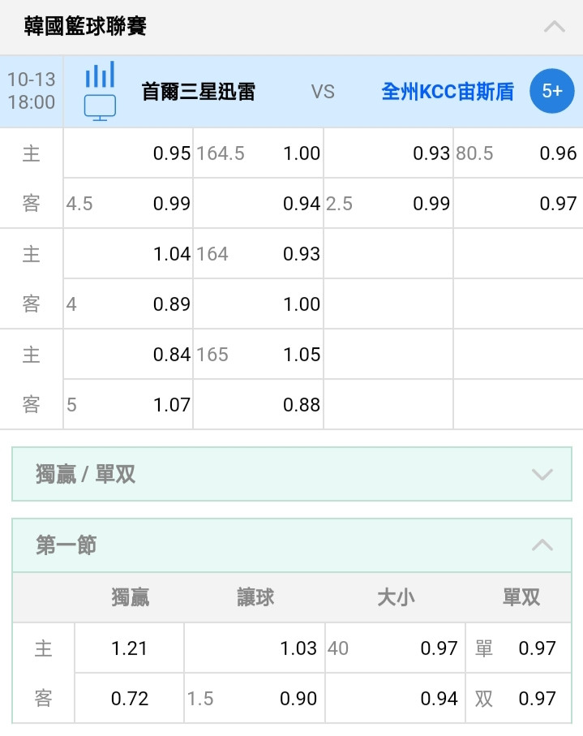The height and width of the screenshot is (736, 583).
Task: Select team 全州KCC宙斯盾
Action: (x=448, y=92)
